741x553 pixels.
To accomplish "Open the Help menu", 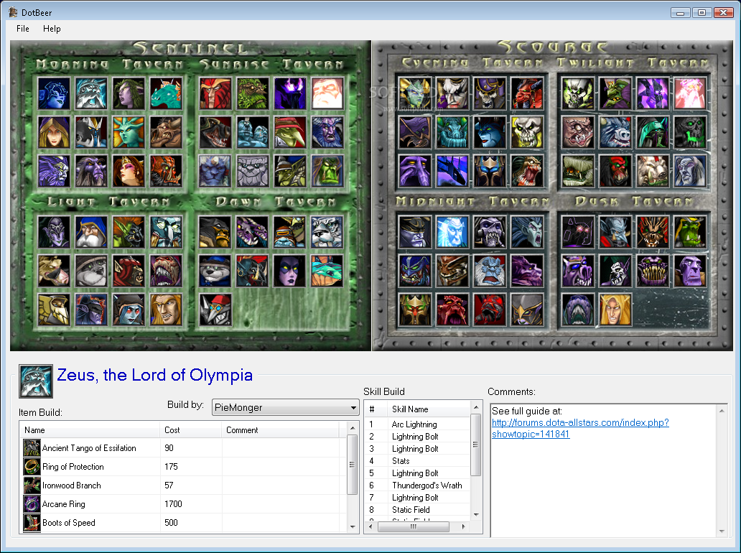I will (52, 28).
